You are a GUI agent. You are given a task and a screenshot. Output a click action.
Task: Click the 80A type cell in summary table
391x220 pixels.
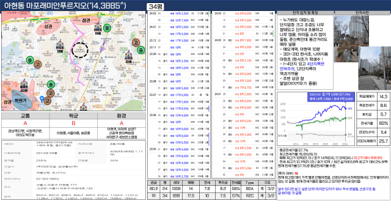click(249, 189)
